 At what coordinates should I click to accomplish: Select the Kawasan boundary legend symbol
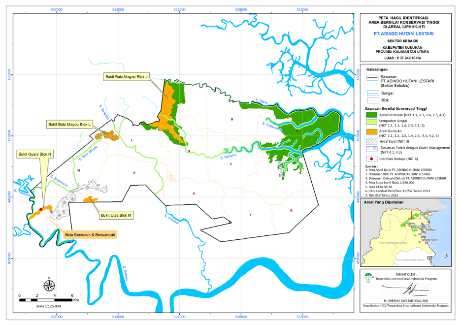coord(372,76)
